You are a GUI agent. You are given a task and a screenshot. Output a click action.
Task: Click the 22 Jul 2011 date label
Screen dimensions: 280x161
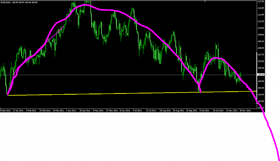pyautogui.click(x=151, y=110)
